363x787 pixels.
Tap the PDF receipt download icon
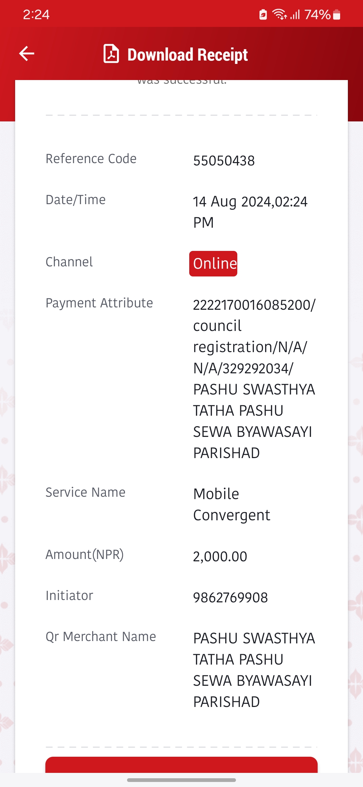click(x=111, y=53)
